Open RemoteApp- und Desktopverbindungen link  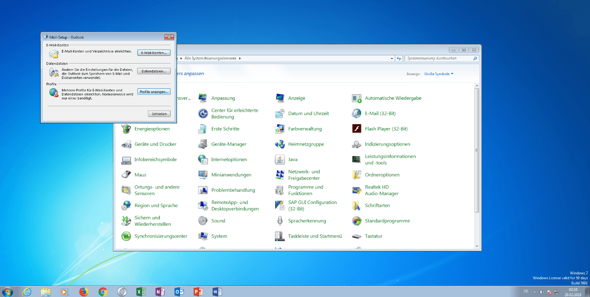click(x=235, y=206)
